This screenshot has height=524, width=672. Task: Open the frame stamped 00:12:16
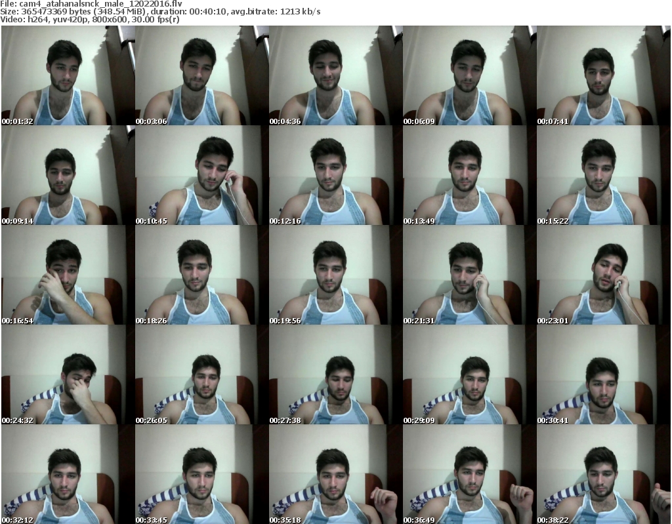coord(336,175)
